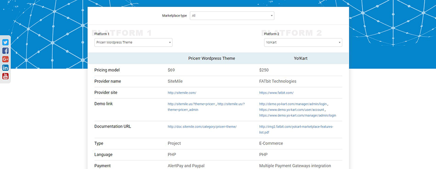Screen dimensions: 436x169
Task: Open the demo.yo-kart.com/manager/admin/login http link
Action: [x=293, y=104]
